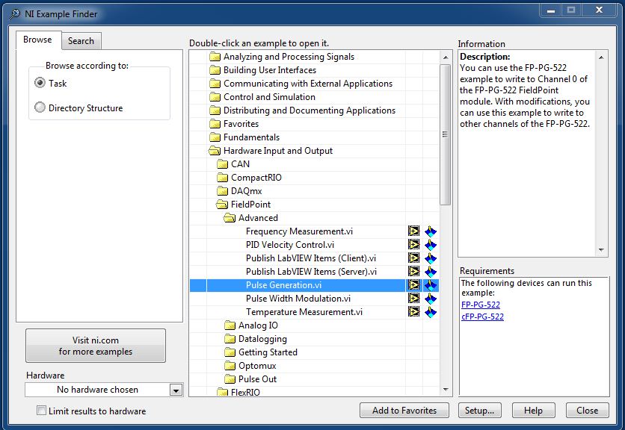Expand the Analog IO folder
The height and width of the screenshot is (430, 625).
pos(230,325)
